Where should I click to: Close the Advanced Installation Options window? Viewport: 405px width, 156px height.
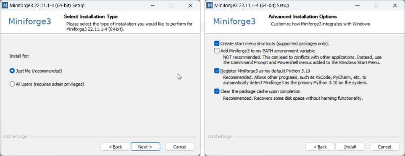[395, 5]
